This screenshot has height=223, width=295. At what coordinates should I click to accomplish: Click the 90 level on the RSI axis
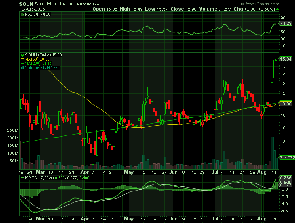(283, 18)
